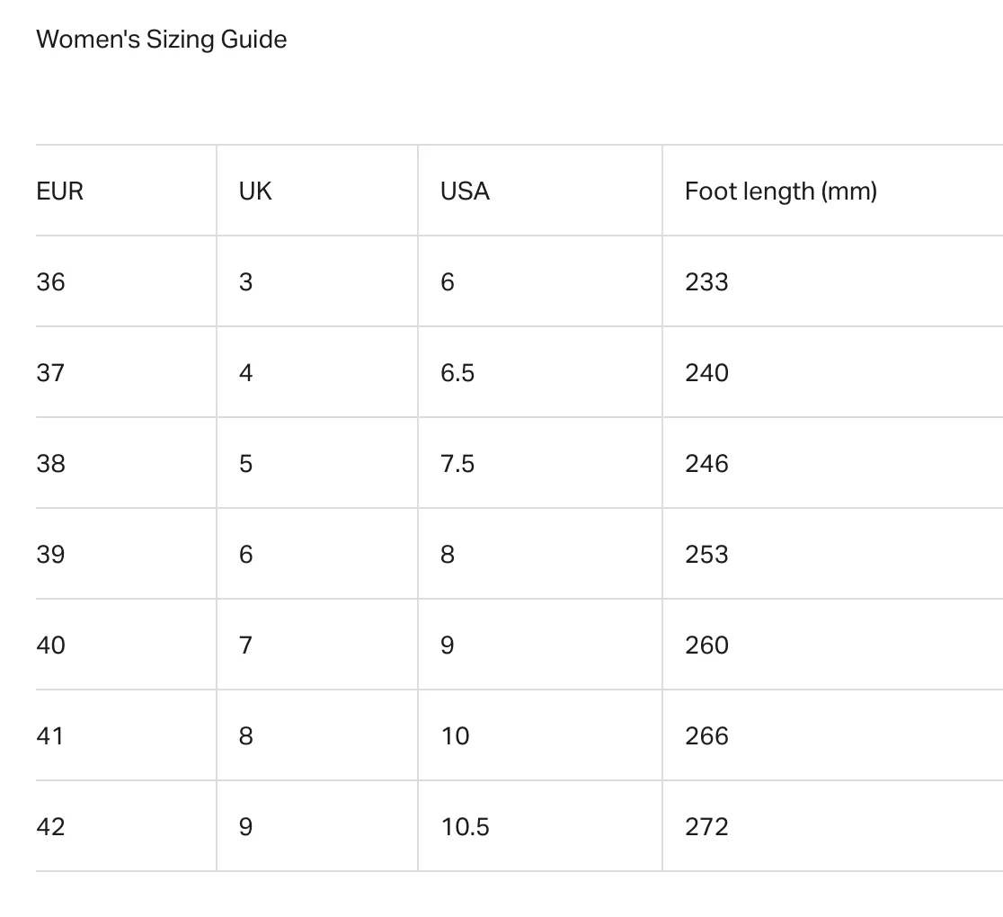Click foot length 266 value
This screenshot has height=917, width=1003.
point(706,736)
